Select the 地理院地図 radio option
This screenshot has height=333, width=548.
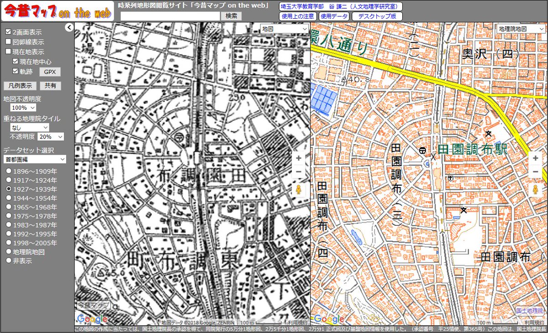pos(8,251)
